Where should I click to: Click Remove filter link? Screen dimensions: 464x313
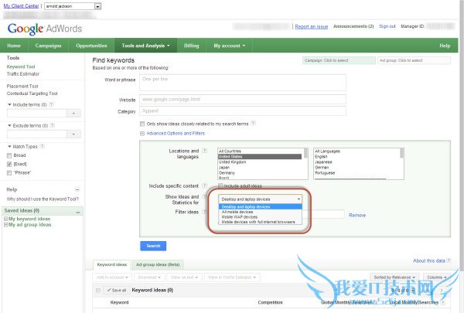357,215
